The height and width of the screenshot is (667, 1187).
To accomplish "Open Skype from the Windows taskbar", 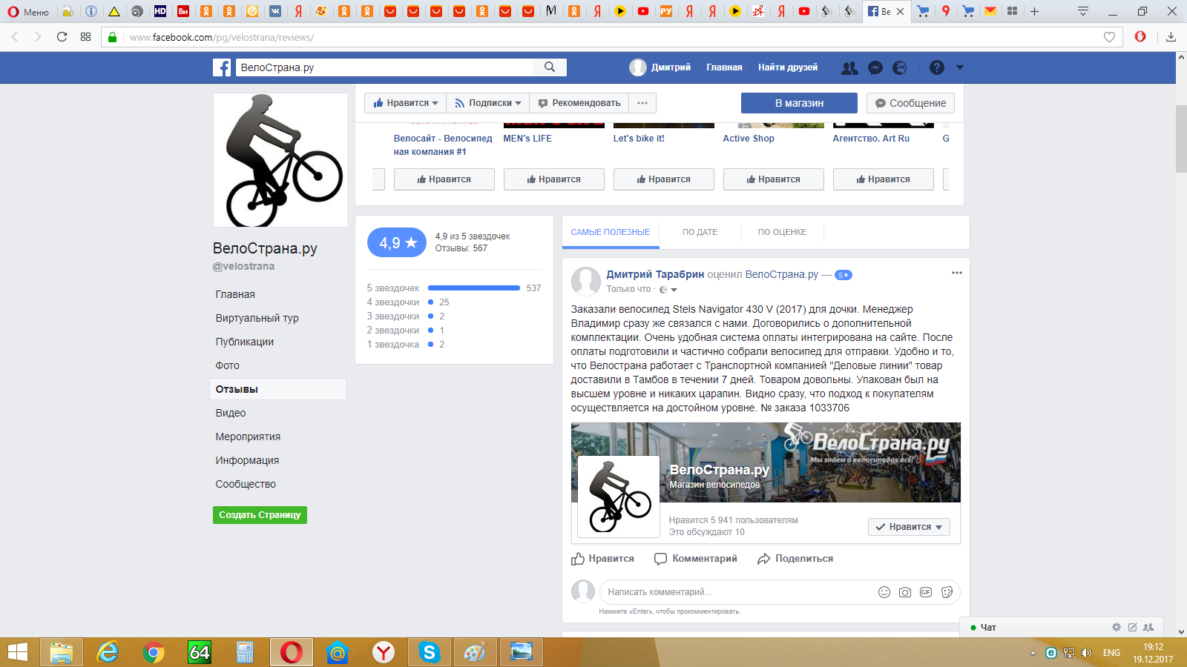I will pyautogui.click(x=429, y=652).
